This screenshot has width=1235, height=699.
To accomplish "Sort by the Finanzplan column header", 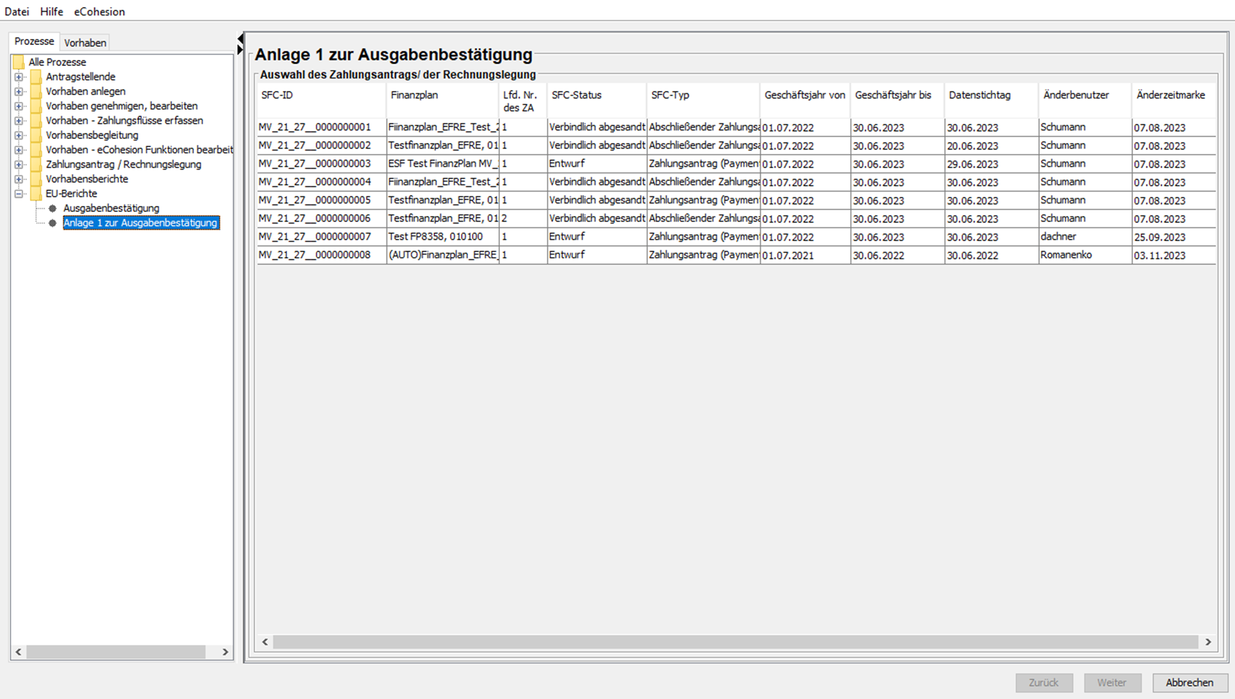I will pos(443,100).
